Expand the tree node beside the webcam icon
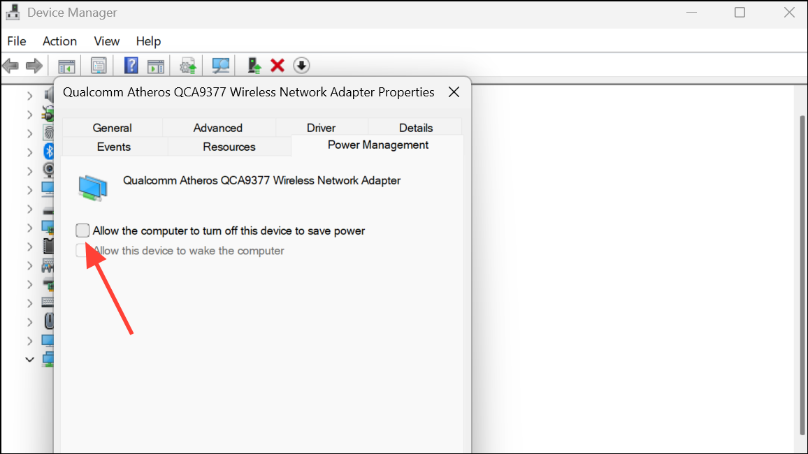This screenshot has height=454, width=808. [29, 171]
